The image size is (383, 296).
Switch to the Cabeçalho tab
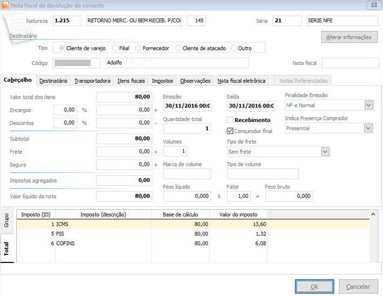(17, 80)
